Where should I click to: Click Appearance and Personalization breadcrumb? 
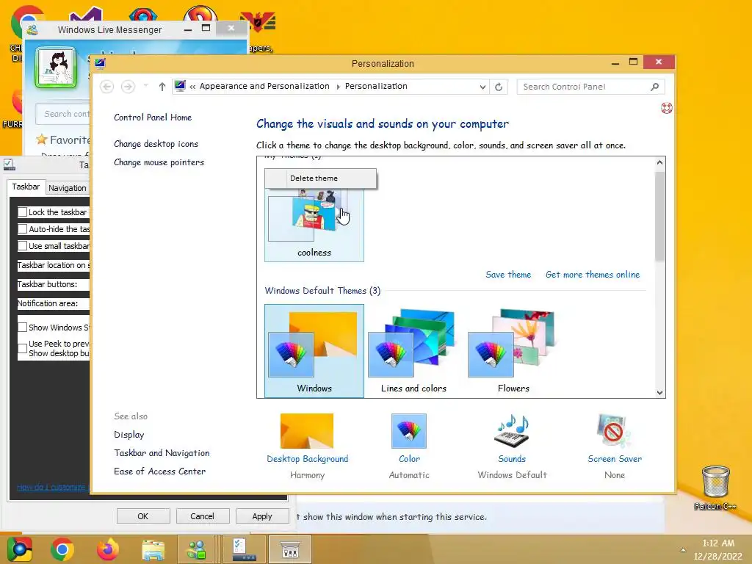tap(264, 87)
